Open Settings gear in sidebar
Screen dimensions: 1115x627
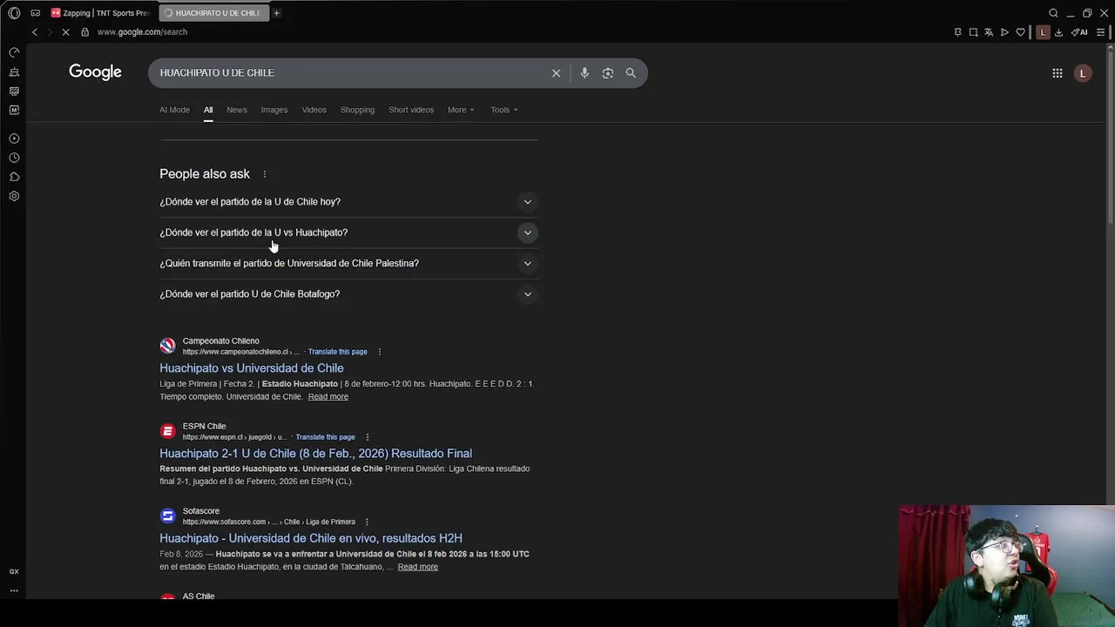[14, 196]
